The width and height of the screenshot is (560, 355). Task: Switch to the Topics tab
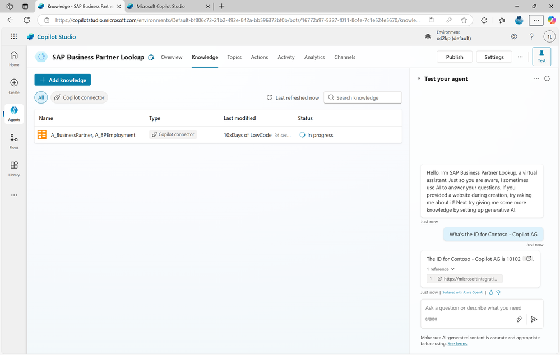[x=234, y=57]
